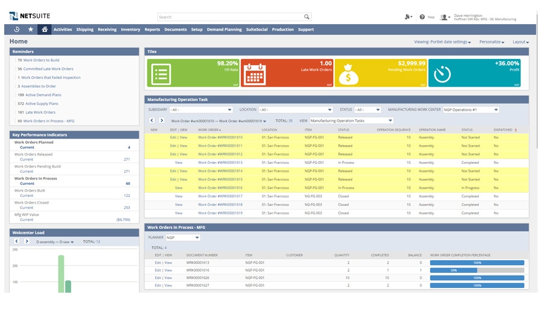This screenshot has width=542, height=315.
Task: Go to next page in Manufacturing Operation Task
Action: tap(161, 120)
